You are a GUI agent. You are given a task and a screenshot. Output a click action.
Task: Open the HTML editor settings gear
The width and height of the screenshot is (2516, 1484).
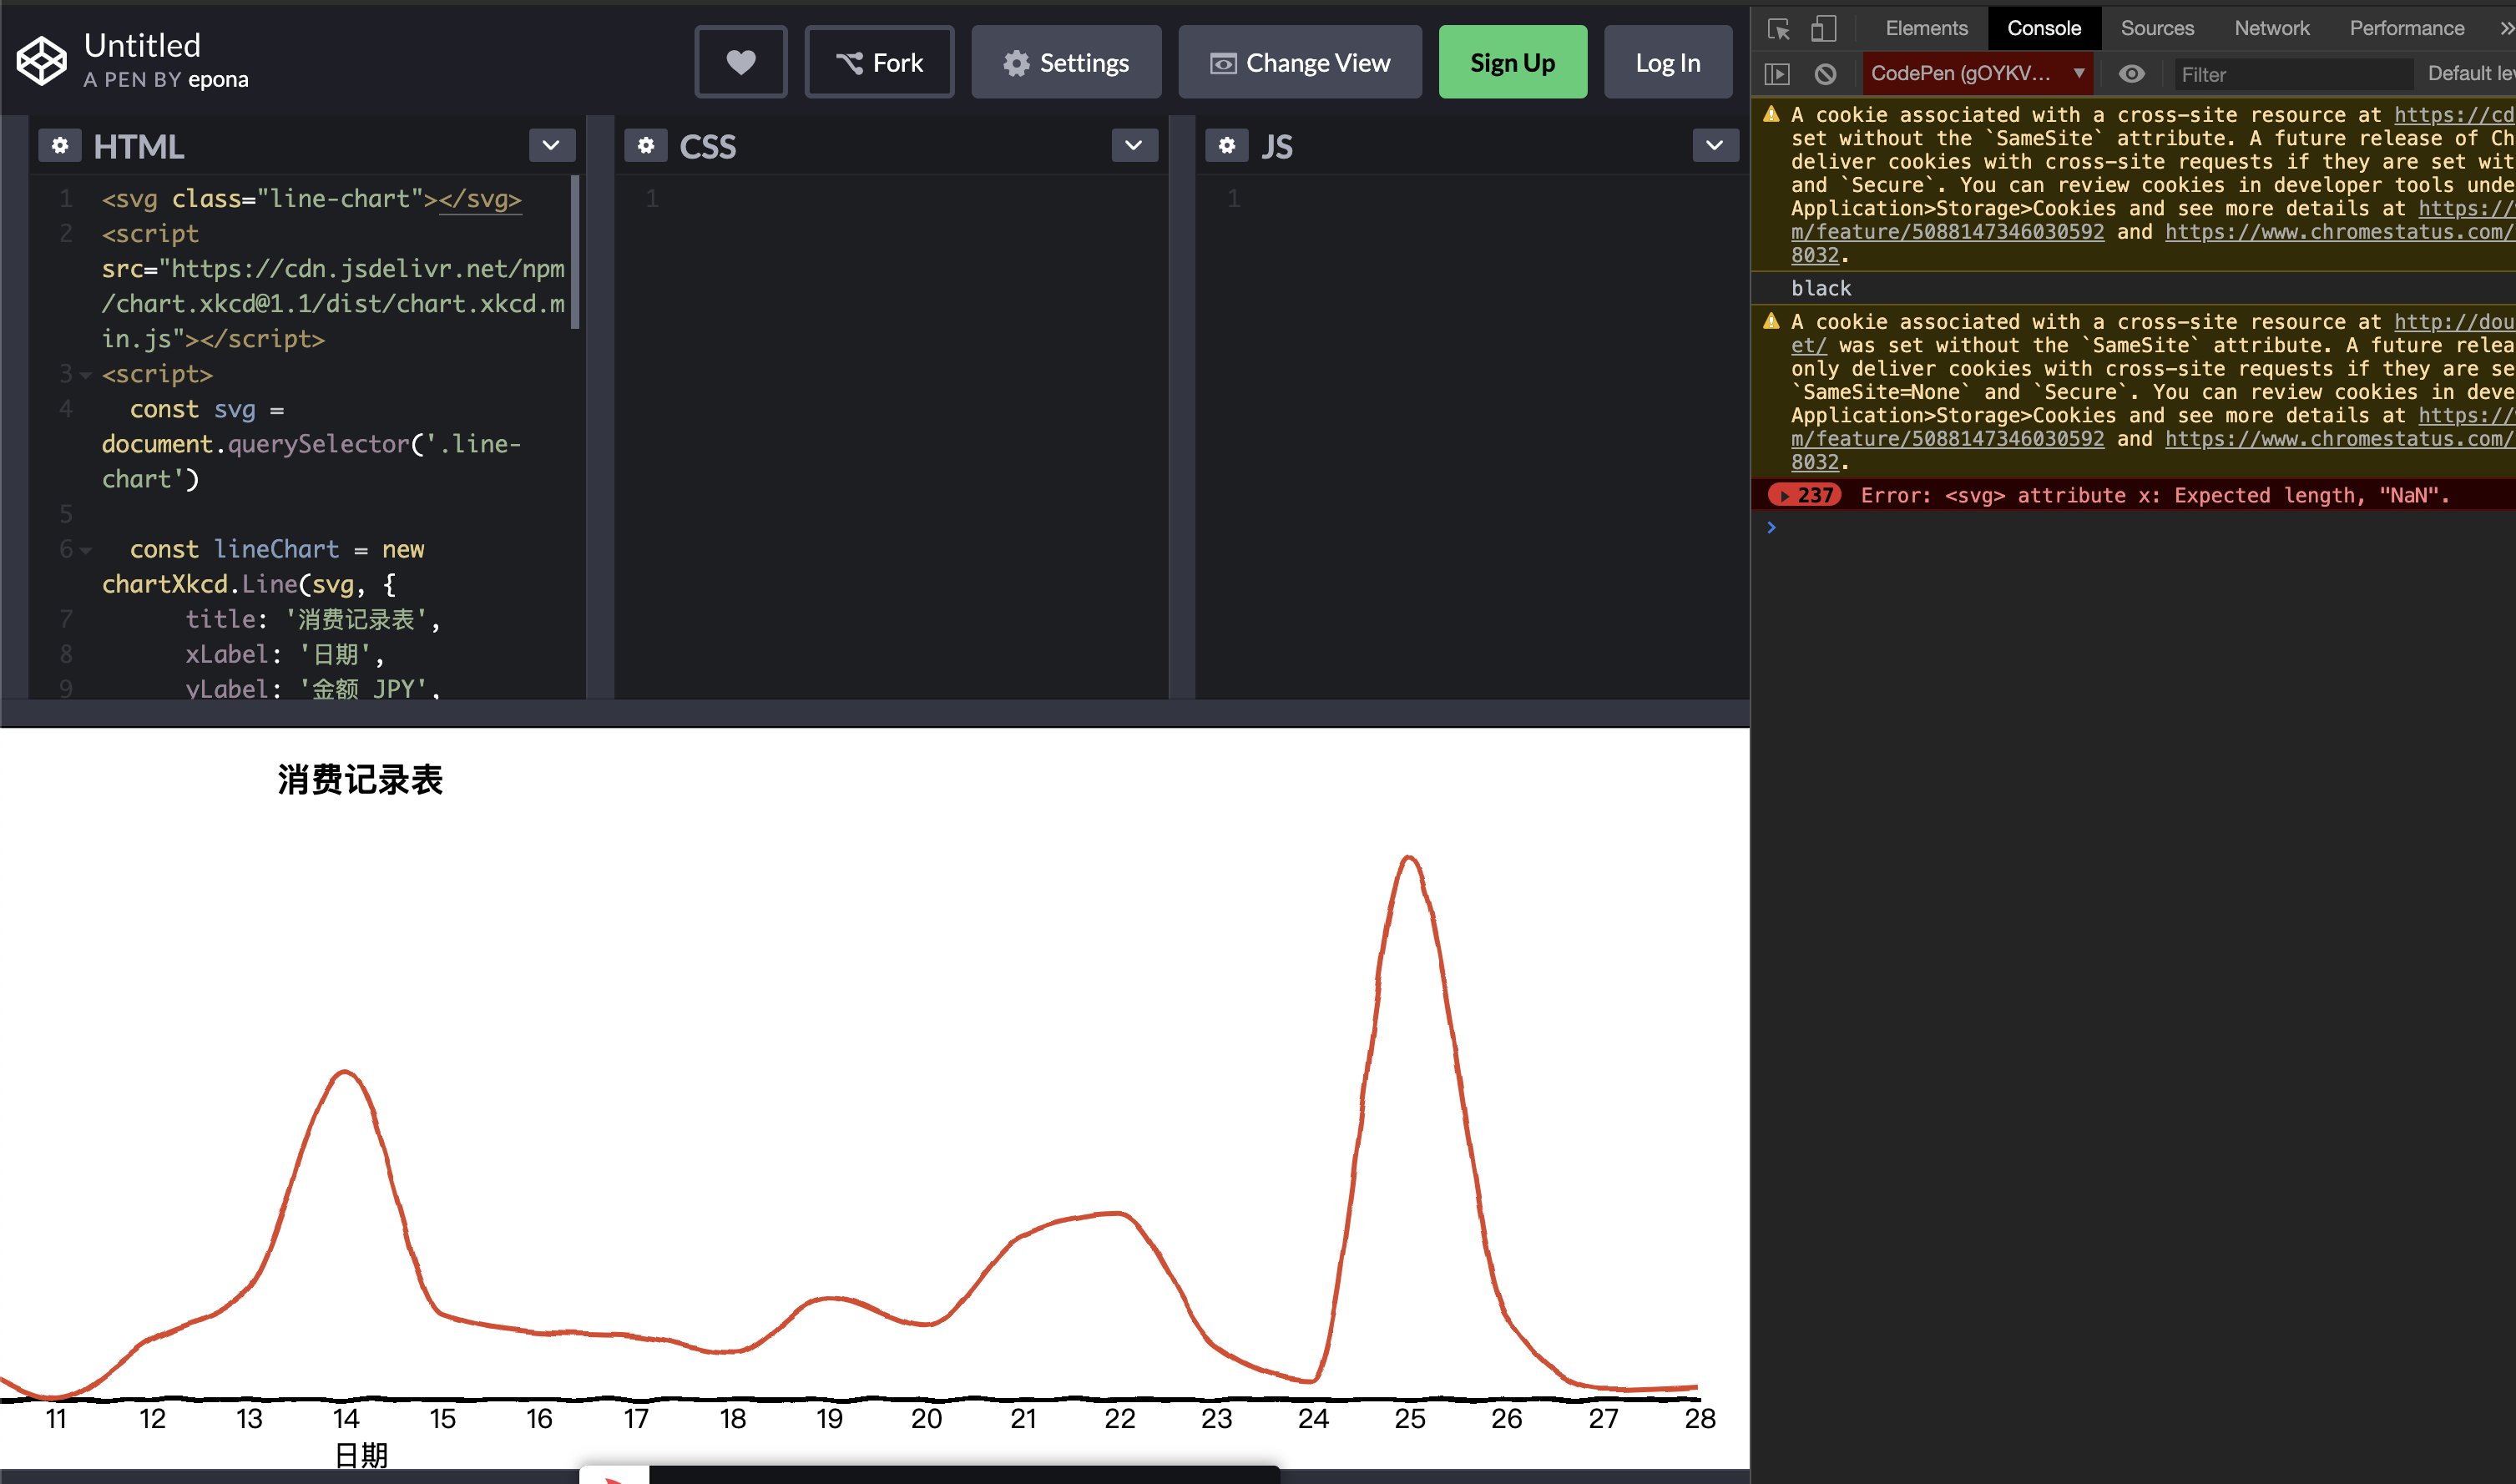(x=60, y=146)
